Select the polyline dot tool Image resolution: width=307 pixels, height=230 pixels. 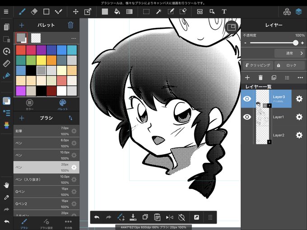(58, 12)
